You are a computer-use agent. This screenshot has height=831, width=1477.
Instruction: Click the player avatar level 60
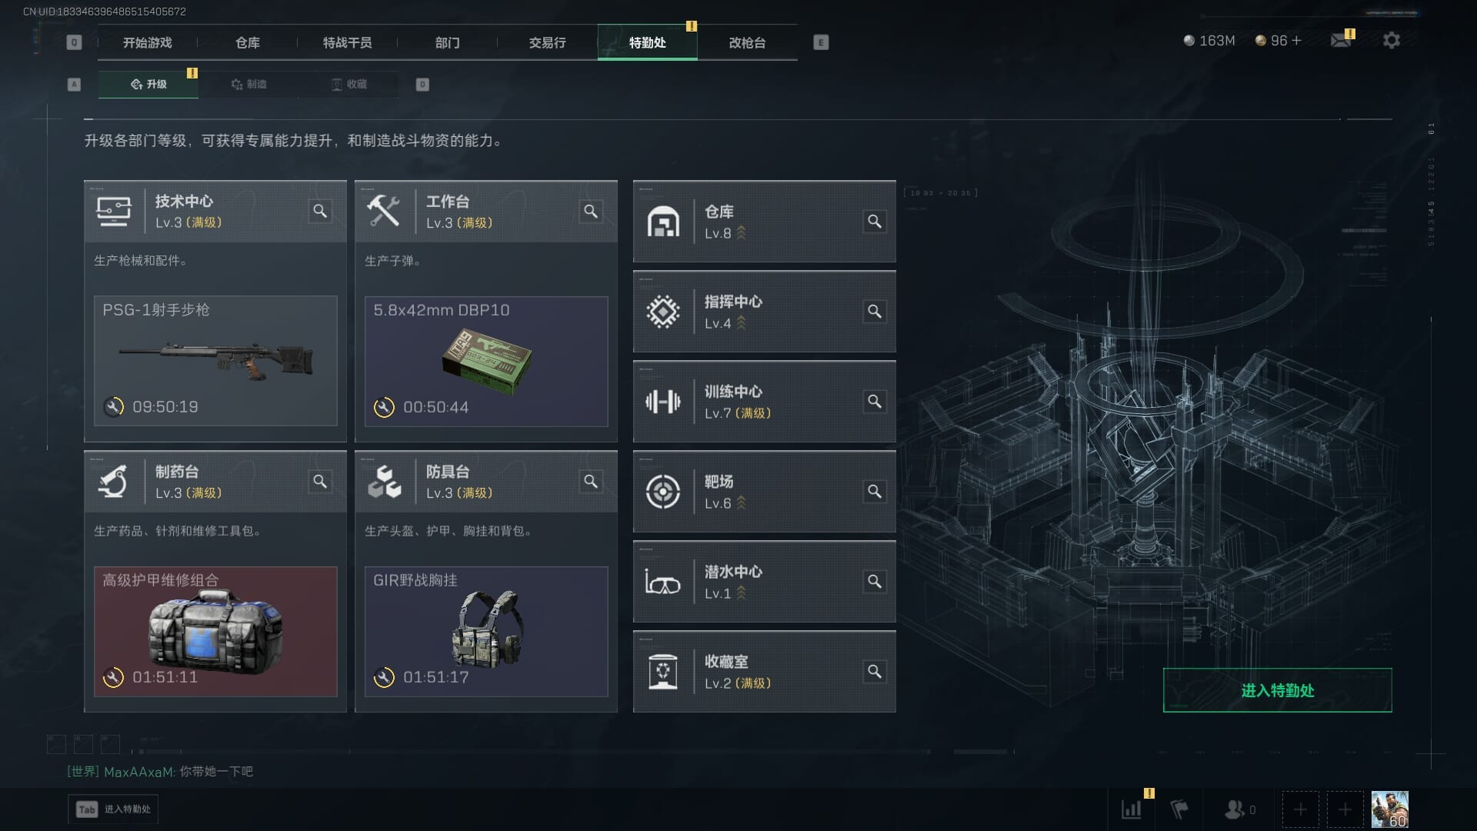tap(1389, 809)
